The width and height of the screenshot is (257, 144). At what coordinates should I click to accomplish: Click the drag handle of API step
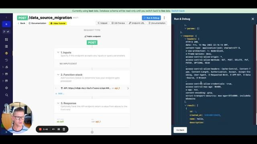click(x=56, y=88)
